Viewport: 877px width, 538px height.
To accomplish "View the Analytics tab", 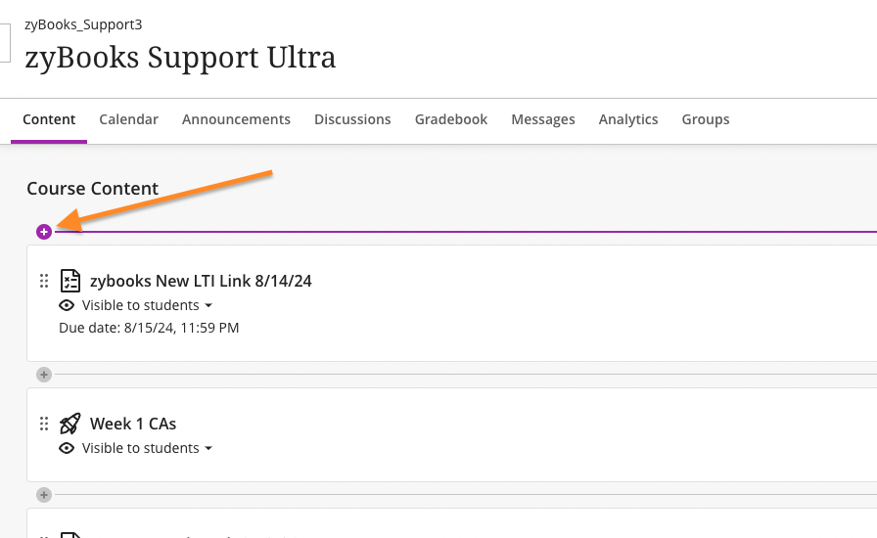I will tap(628, 119).
